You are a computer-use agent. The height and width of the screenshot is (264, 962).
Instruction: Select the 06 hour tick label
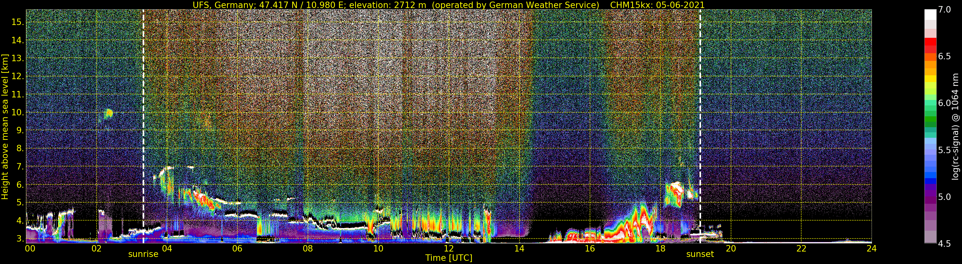tap(237, 249)
